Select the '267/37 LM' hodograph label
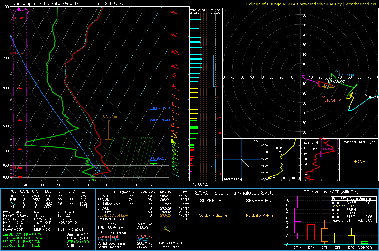Image resolution: width=379 pixels, height=251 pixels. (346, 75)
